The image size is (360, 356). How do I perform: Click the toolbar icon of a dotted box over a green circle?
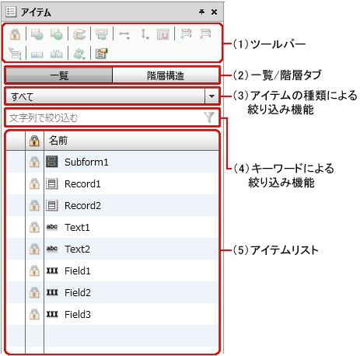click(102, 34)
